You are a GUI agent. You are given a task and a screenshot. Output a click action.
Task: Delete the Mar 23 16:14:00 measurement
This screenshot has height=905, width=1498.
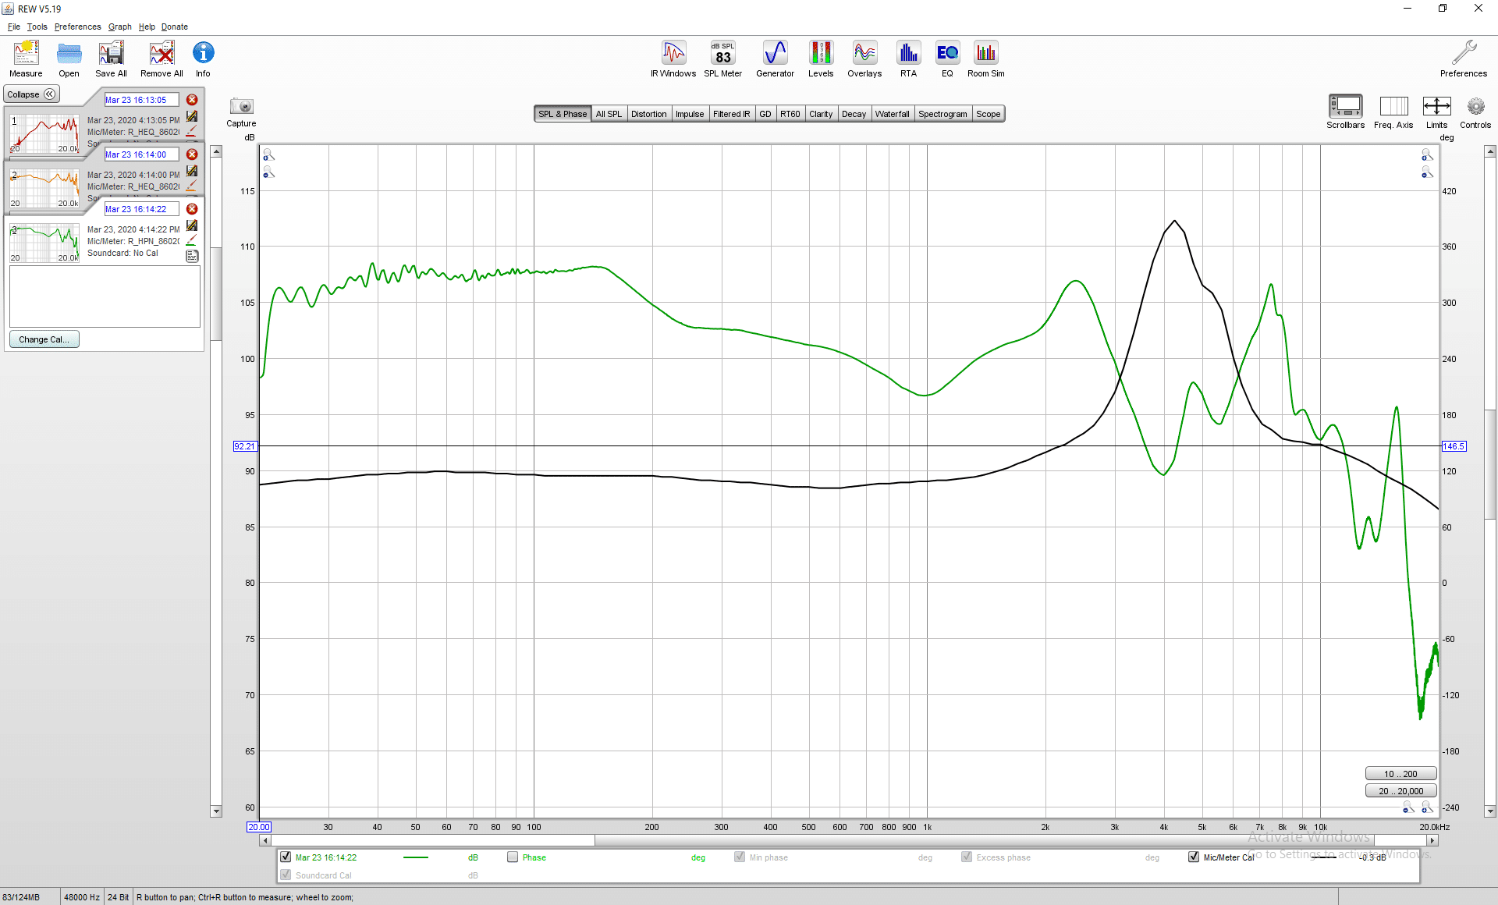(x=192, y=154)
